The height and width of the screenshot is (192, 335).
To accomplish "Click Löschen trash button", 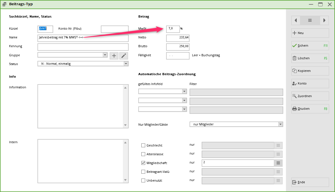I will coord(310,58).
